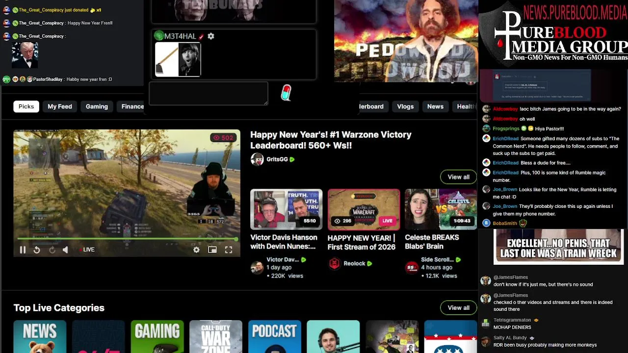Click the M3T4HAL username label
The width and height of the screenshot is (628, 353).
pos(180,36)
